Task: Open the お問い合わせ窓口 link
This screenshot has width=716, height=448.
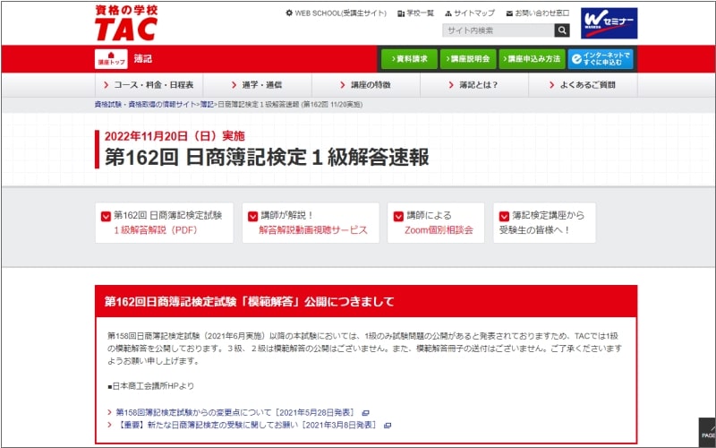Action: click(x=542, y=13)
